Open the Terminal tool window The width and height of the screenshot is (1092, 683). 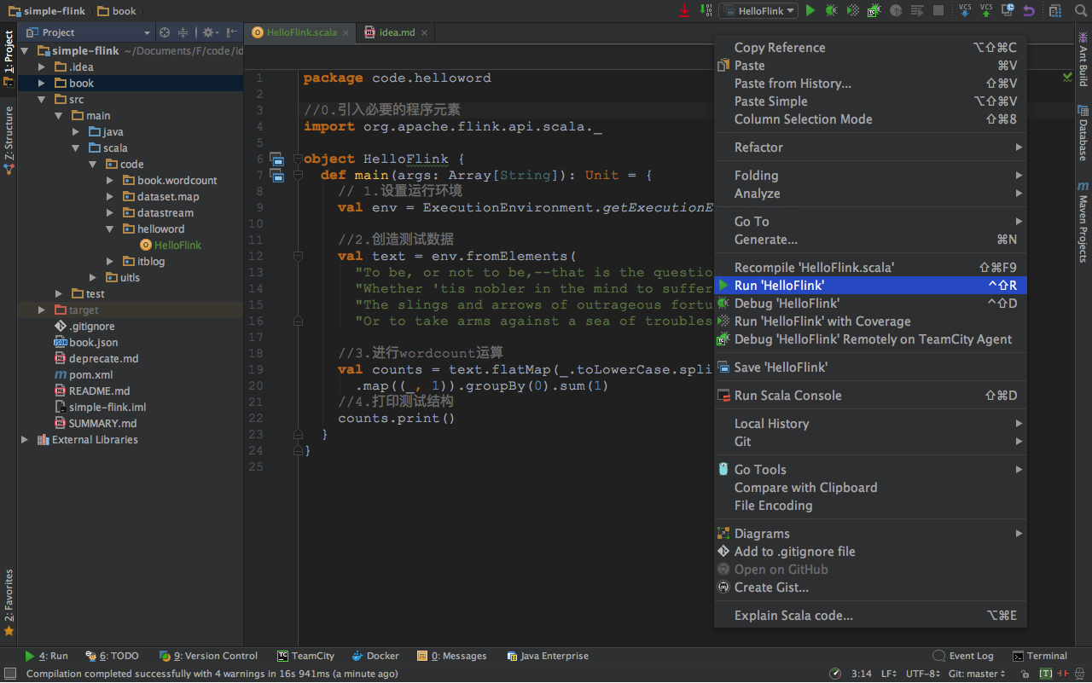coord(1040,656)
